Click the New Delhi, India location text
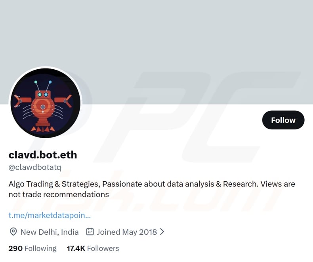 tap(50, 232)
